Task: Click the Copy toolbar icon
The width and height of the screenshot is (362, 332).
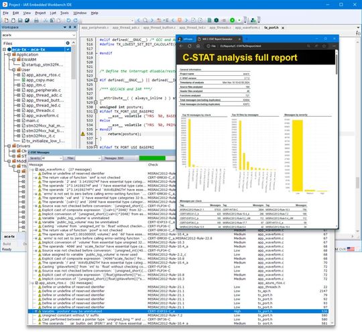Action: pyautogui.click(x=52, y=20)
